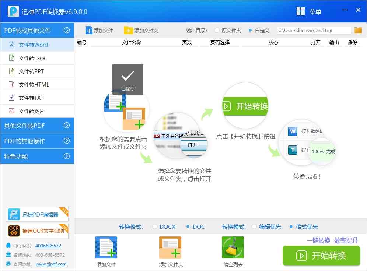Click the 文件转Excel document icon
Image resolution: width=367 pixels, height=271 pixels.
(11, 58)
